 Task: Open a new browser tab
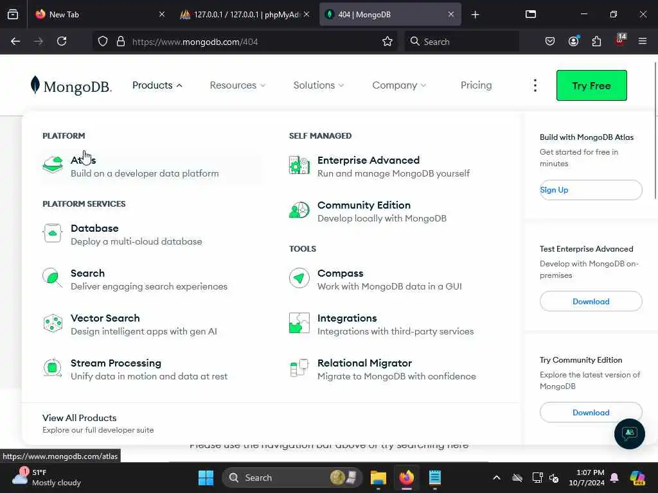click(475, 15)
